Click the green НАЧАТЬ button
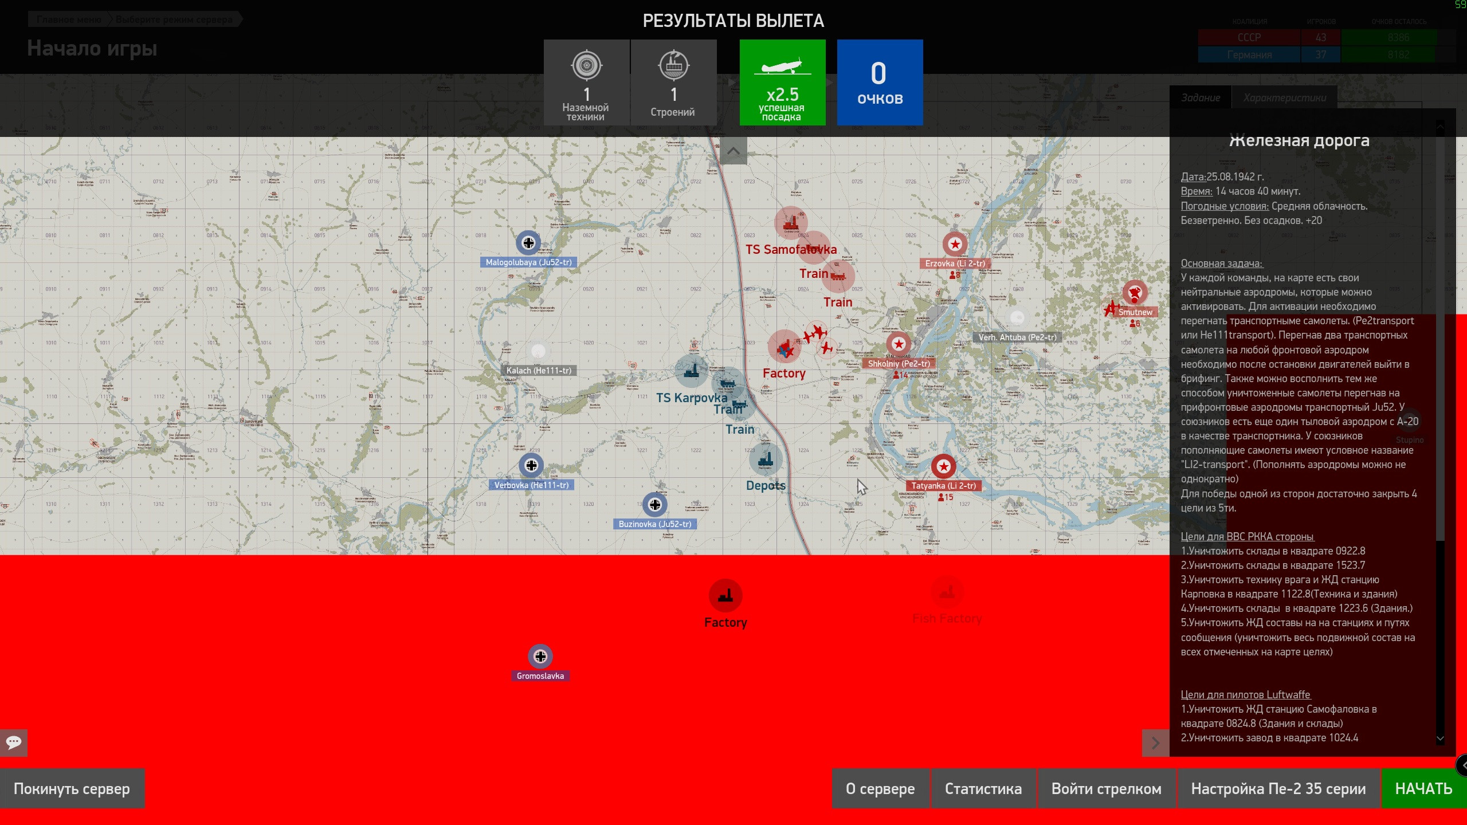 [1424, 788]
